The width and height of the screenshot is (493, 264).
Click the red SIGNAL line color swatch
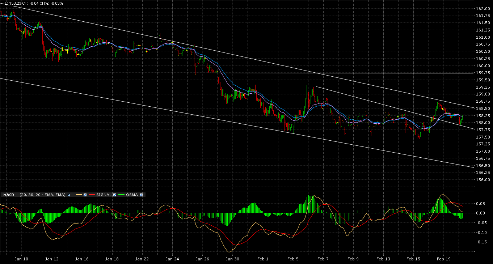(92, 195)
